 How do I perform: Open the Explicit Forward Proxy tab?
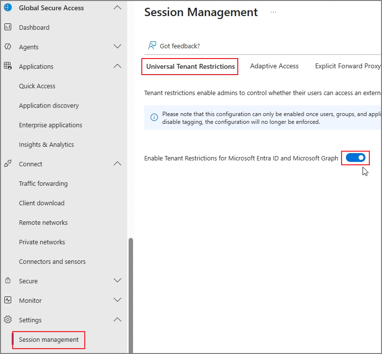[348, 66]
